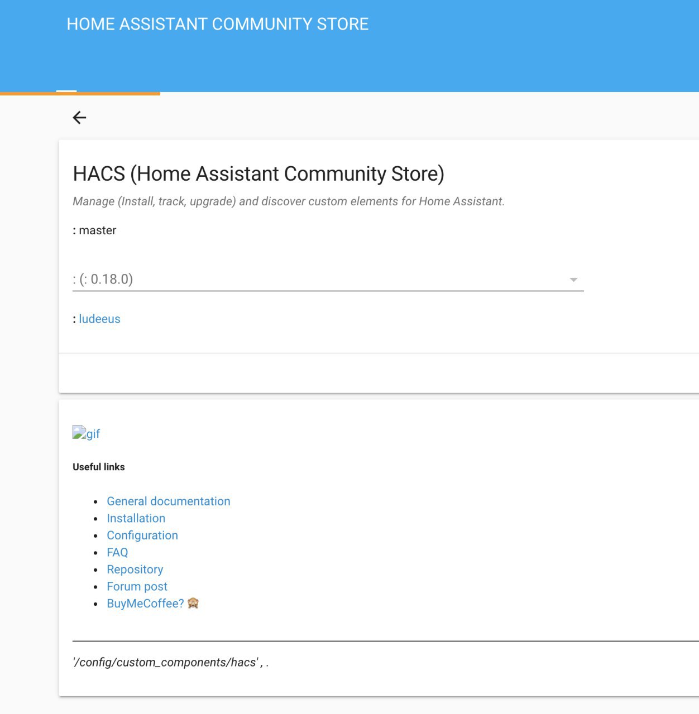
Task: Click the Useful links heading
Action: [x=99, y=467]
